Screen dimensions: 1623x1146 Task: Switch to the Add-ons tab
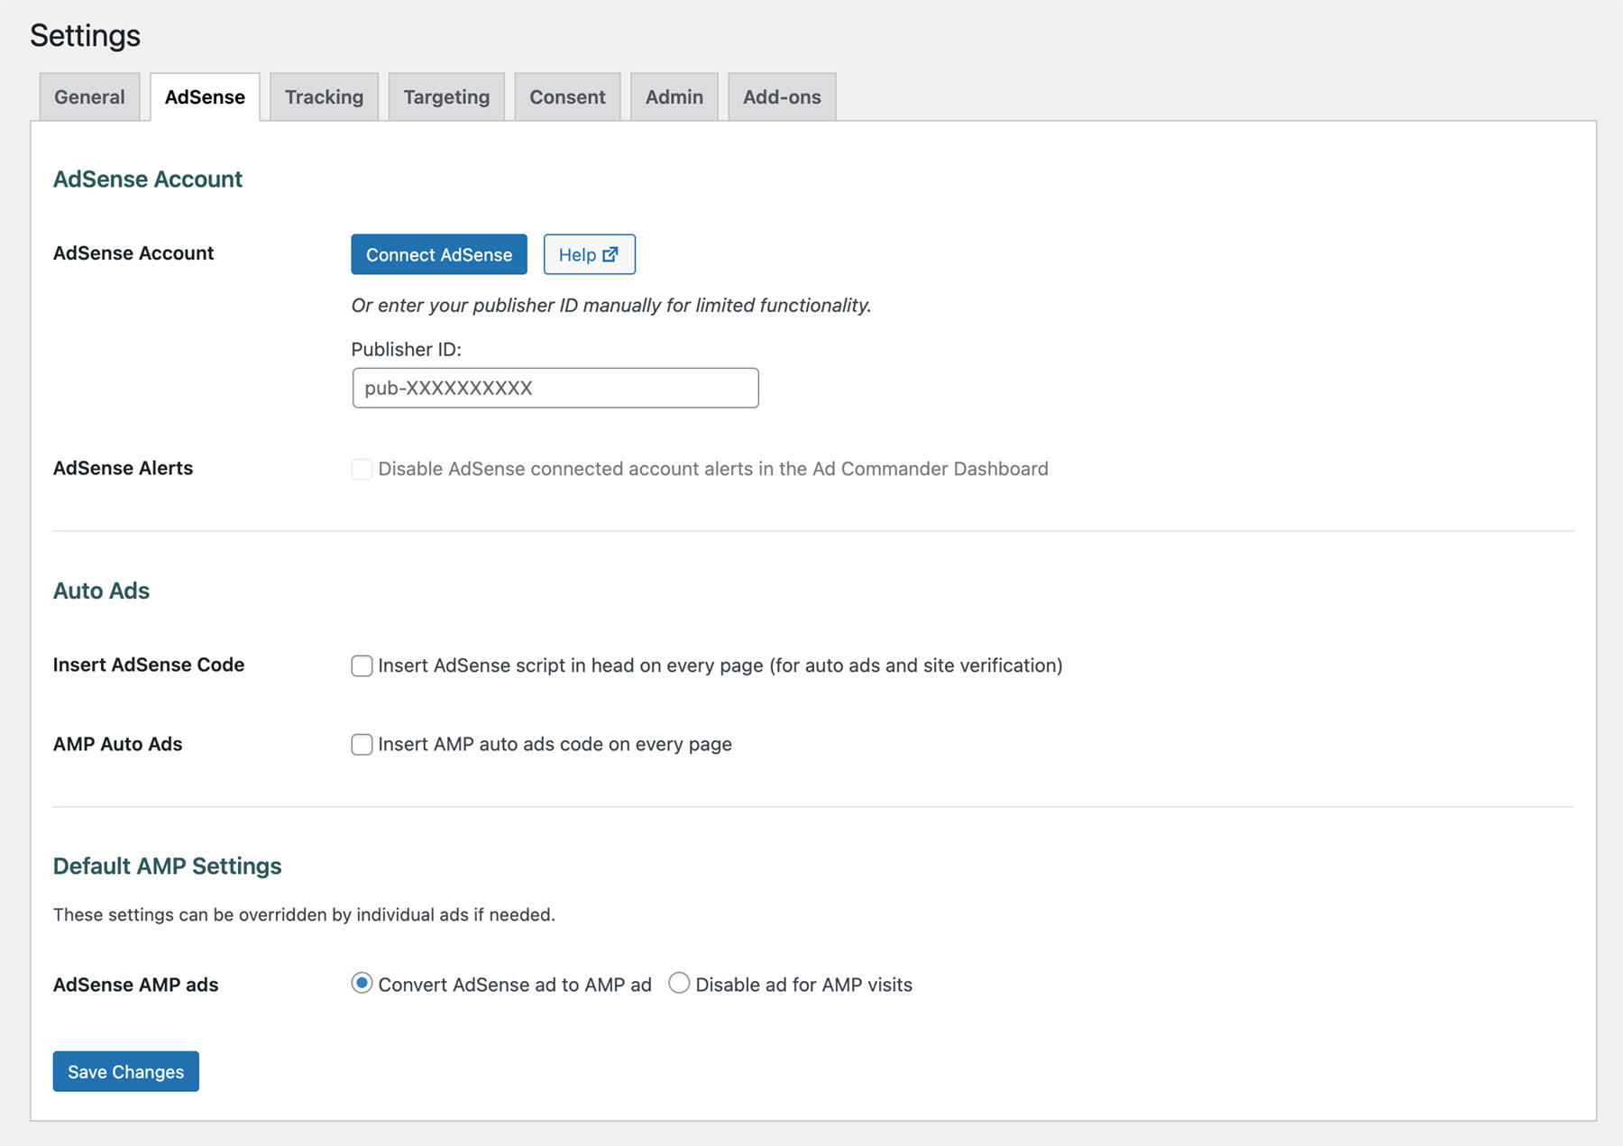click(x=782, y=96)
